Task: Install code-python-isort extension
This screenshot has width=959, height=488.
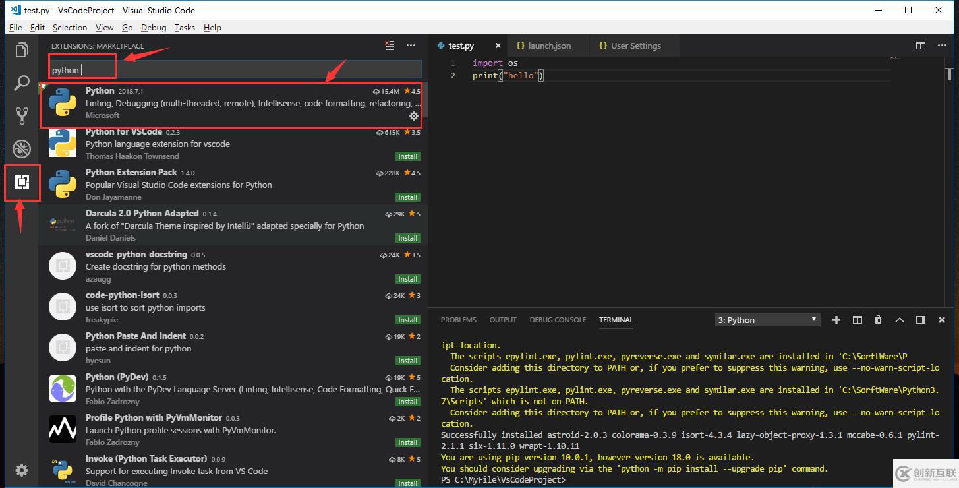Action: (x=408, y=320)
